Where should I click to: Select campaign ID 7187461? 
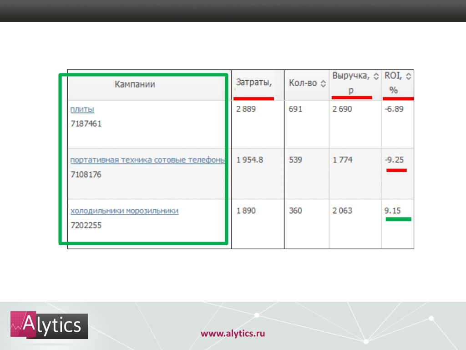click(x=86, y=124)
